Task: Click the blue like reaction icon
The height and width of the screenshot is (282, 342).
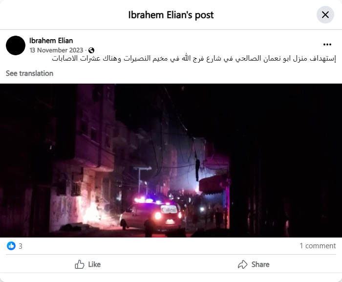Action: click(11, 246)
